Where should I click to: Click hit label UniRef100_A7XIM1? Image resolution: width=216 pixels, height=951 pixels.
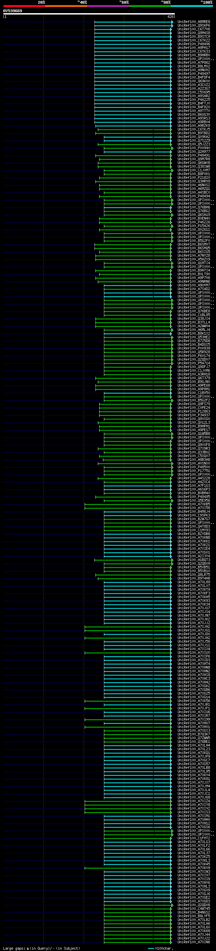click(x=194, y=816)
